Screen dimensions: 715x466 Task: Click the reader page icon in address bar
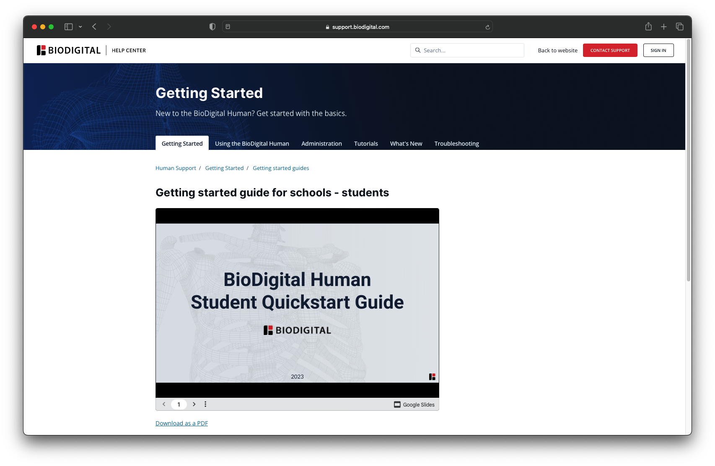tap(228, 27)
